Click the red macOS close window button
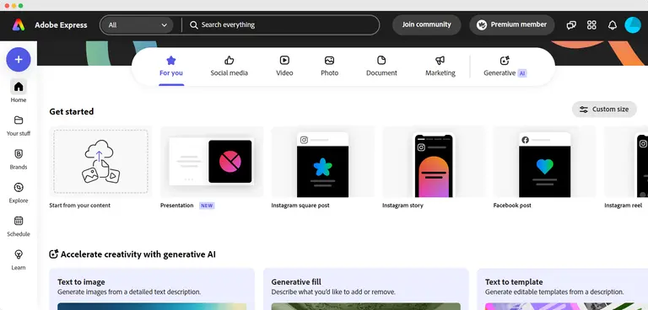648x310 pixels. pos(7,5)
